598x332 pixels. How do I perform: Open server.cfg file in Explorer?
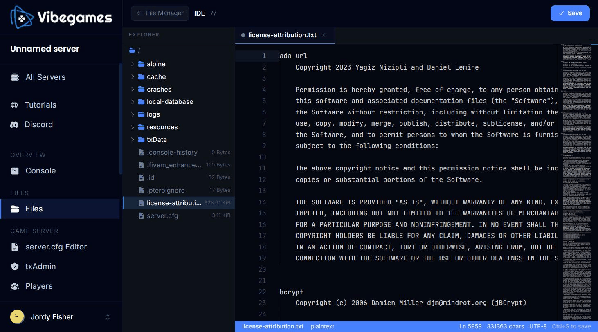(179, 215)
